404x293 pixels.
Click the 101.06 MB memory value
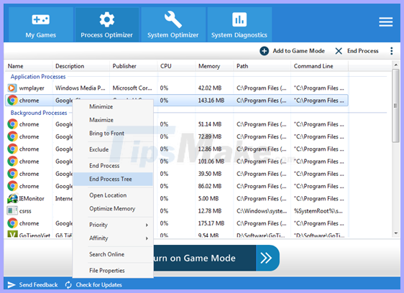[211, 162]
